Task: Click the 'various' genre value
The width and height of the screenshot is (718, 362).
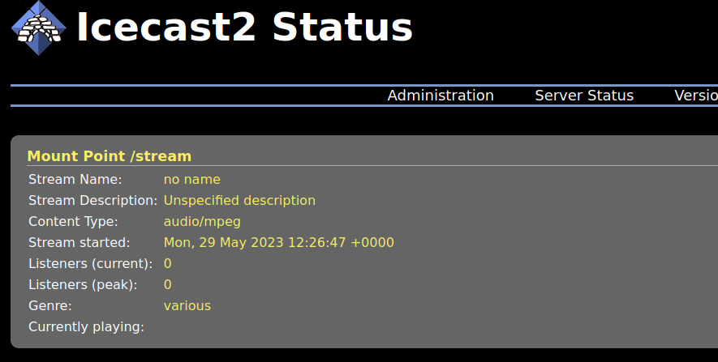Action: tap(187, 305)
